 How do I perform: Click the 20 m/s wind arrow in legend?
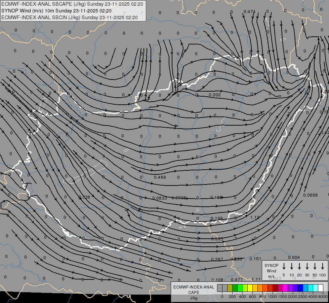[x=299, y=266]
